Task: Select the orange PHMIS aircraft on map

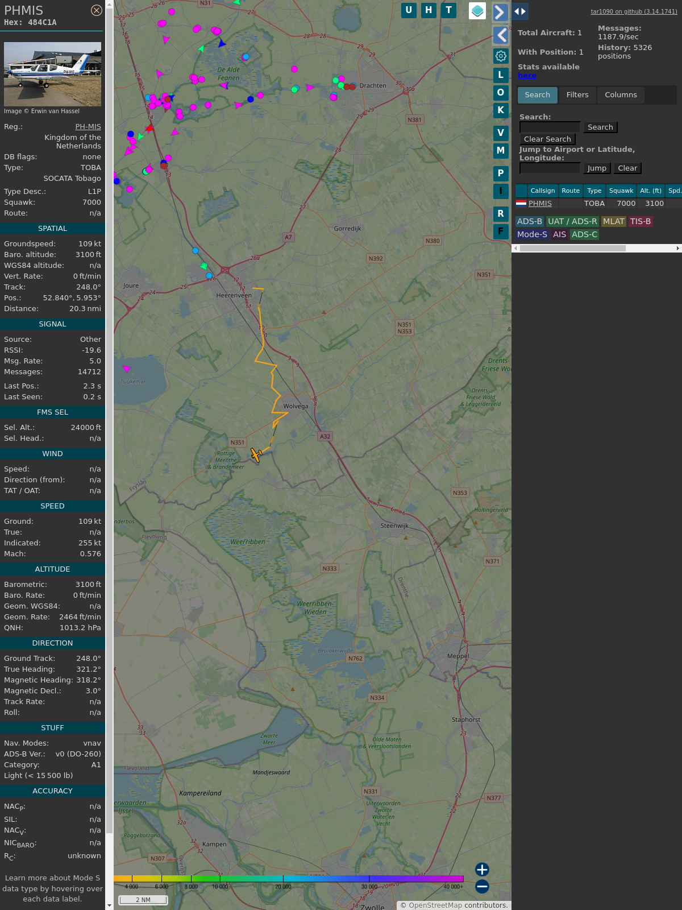Action: [256, 455]
